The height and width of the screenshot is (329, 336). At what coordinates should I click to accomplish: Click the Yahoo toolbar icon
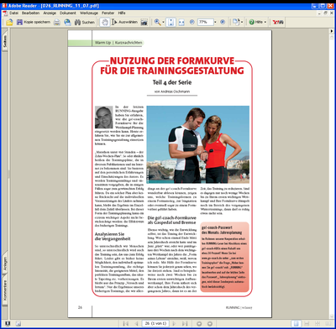[x=278, y=23]
